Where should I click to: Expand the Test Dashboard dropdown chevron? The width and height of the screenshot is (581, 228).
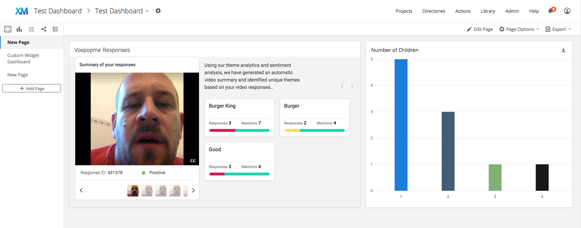pos(147,11)
